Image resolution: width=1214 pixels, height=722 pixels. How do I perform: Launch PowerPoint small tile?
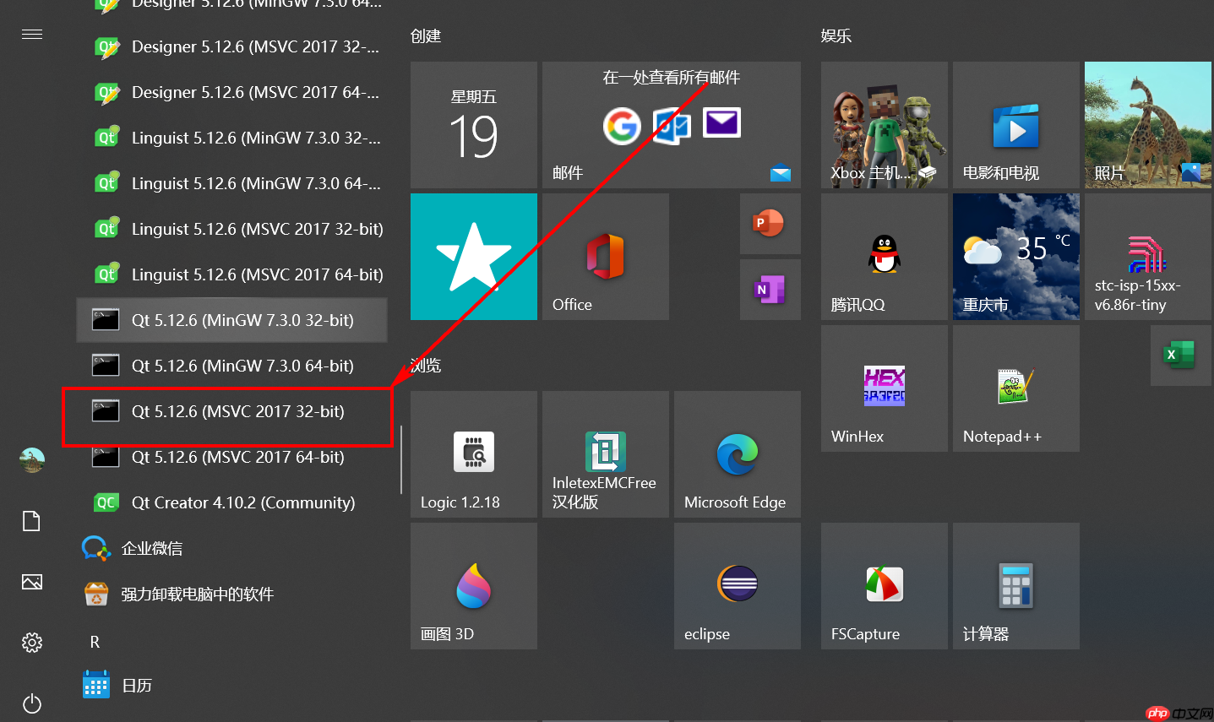pos(770,224)
